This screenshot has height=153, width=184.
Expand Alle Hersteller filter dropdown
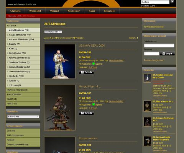[x=53, y=32]
